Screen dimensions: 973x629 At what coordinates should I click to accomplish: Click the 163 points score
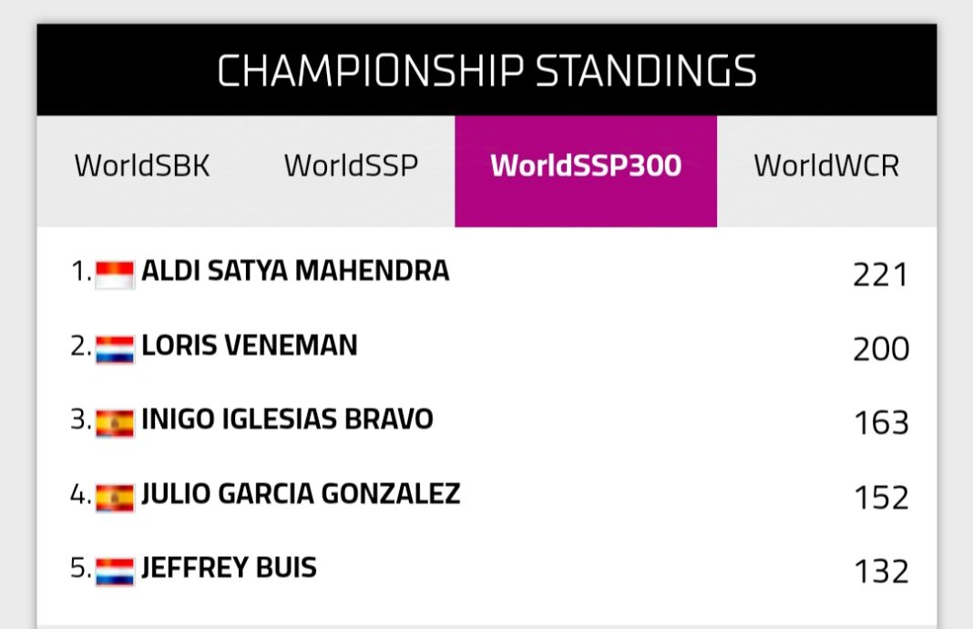880,423
